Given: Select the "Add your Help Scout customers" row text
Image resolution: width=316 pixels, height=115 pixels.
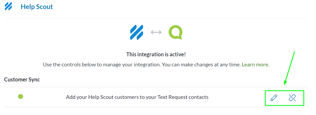Looking at the screenshot, I should 137,97.
